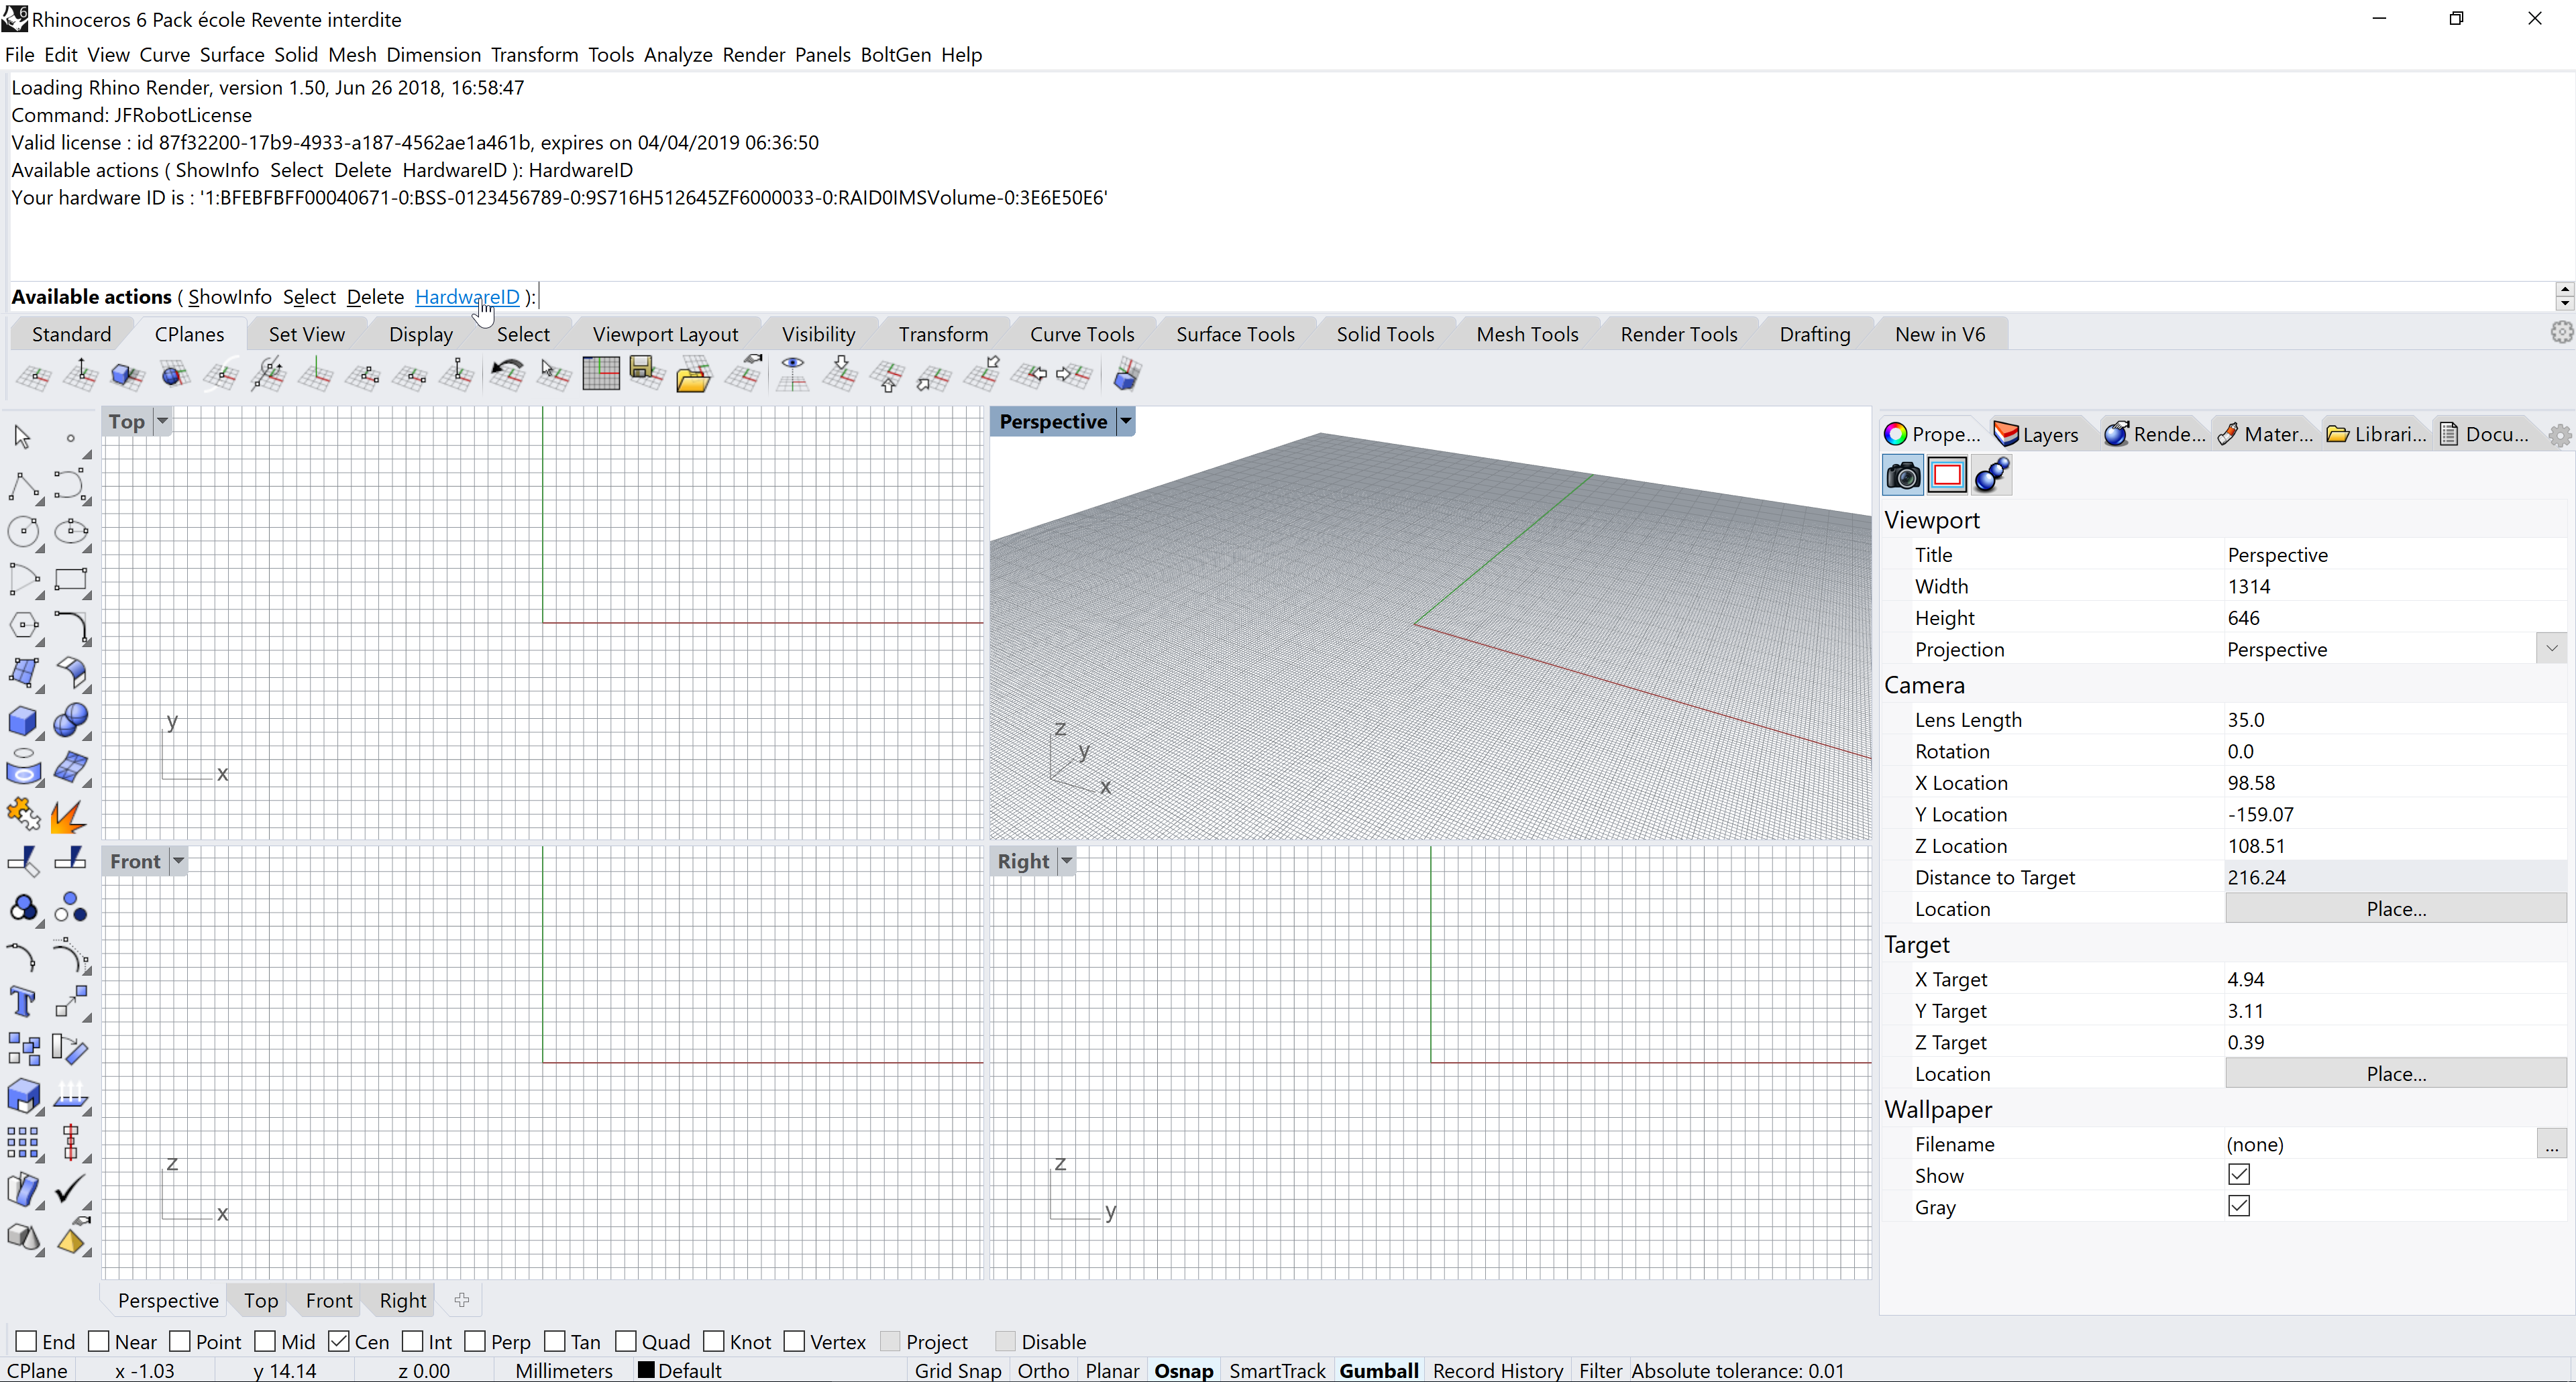Click the ShowInfo command option
Screen dimensions: 2576x1382
tap(230, 297)
